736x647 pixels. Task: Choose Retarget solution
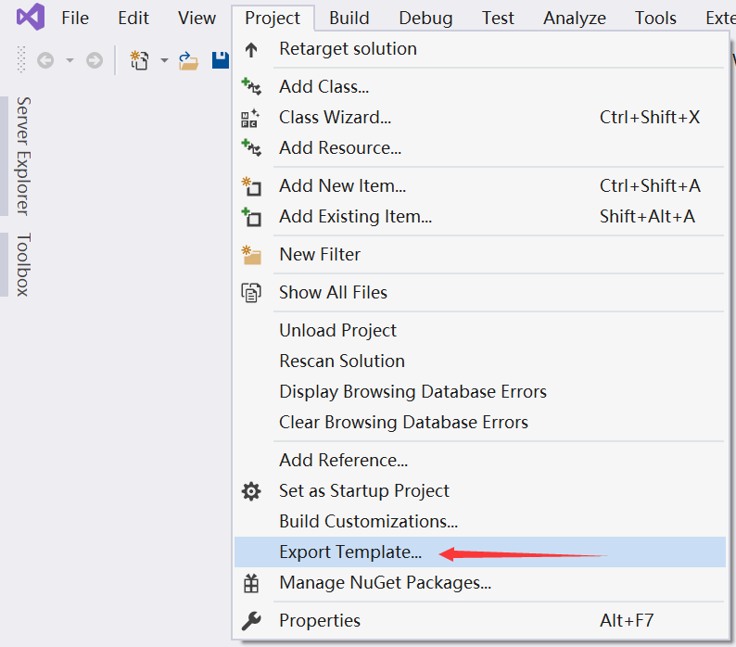[480, 49]
